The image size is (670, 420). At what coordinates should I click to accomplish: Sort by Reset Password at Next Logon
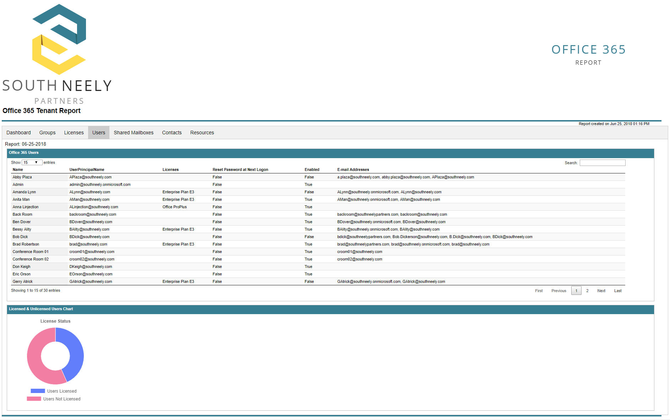241,169
